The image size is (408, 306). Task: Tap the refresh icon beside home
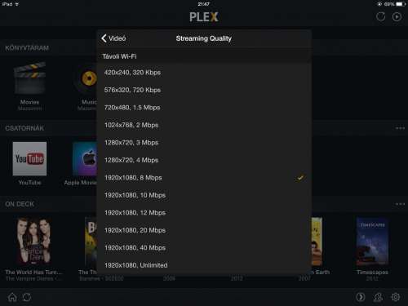pyautogui.click(x=27, y=297)
